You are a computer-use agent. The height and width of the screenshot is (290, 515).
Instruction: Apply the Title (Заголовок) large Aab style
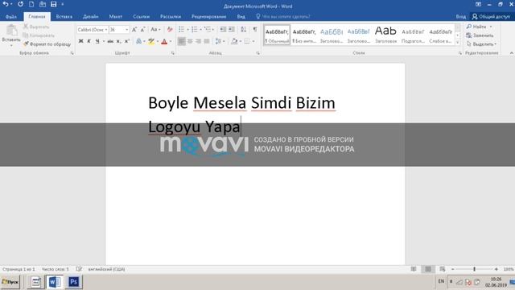click(385, 35)
